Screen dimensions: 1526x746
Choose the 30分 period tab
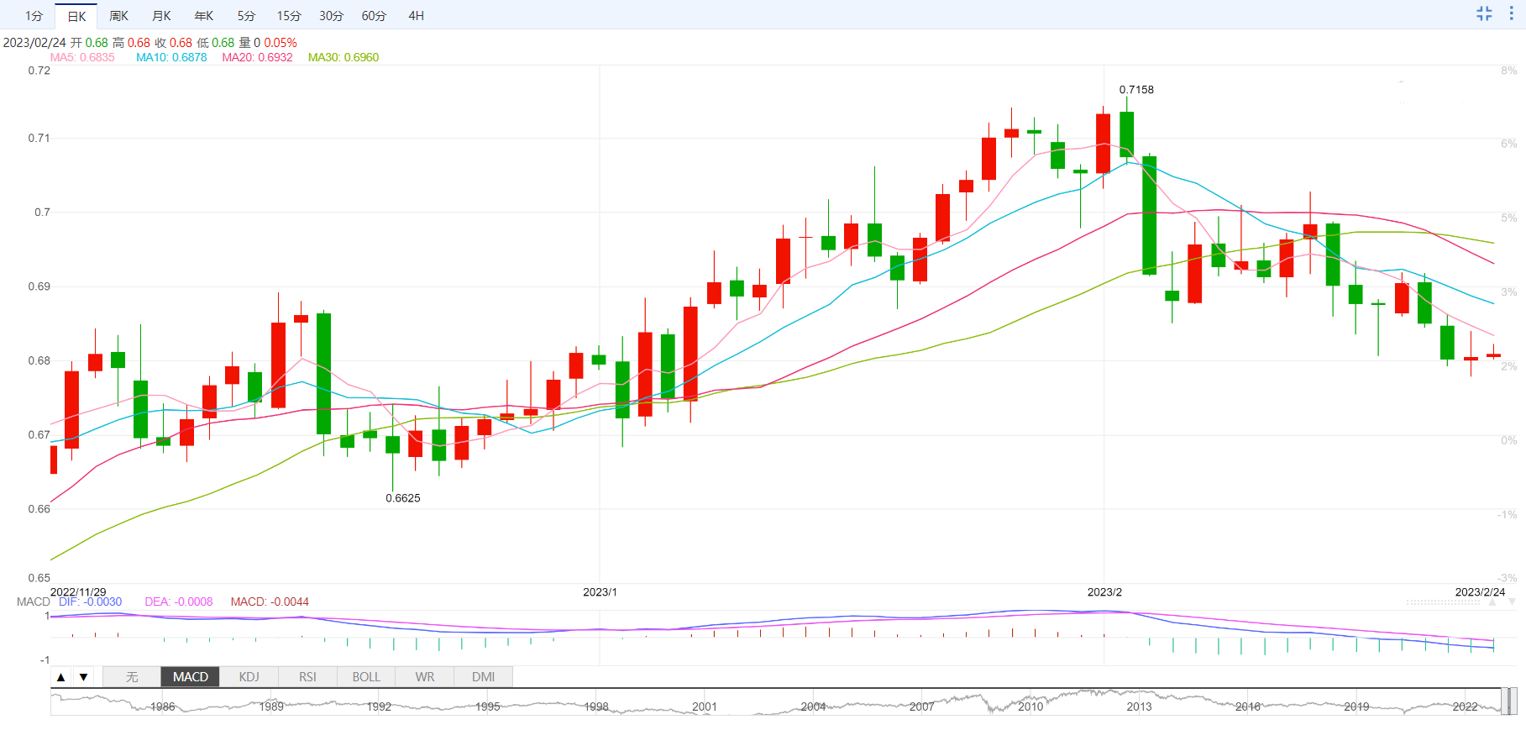click(x=331, y=16)
